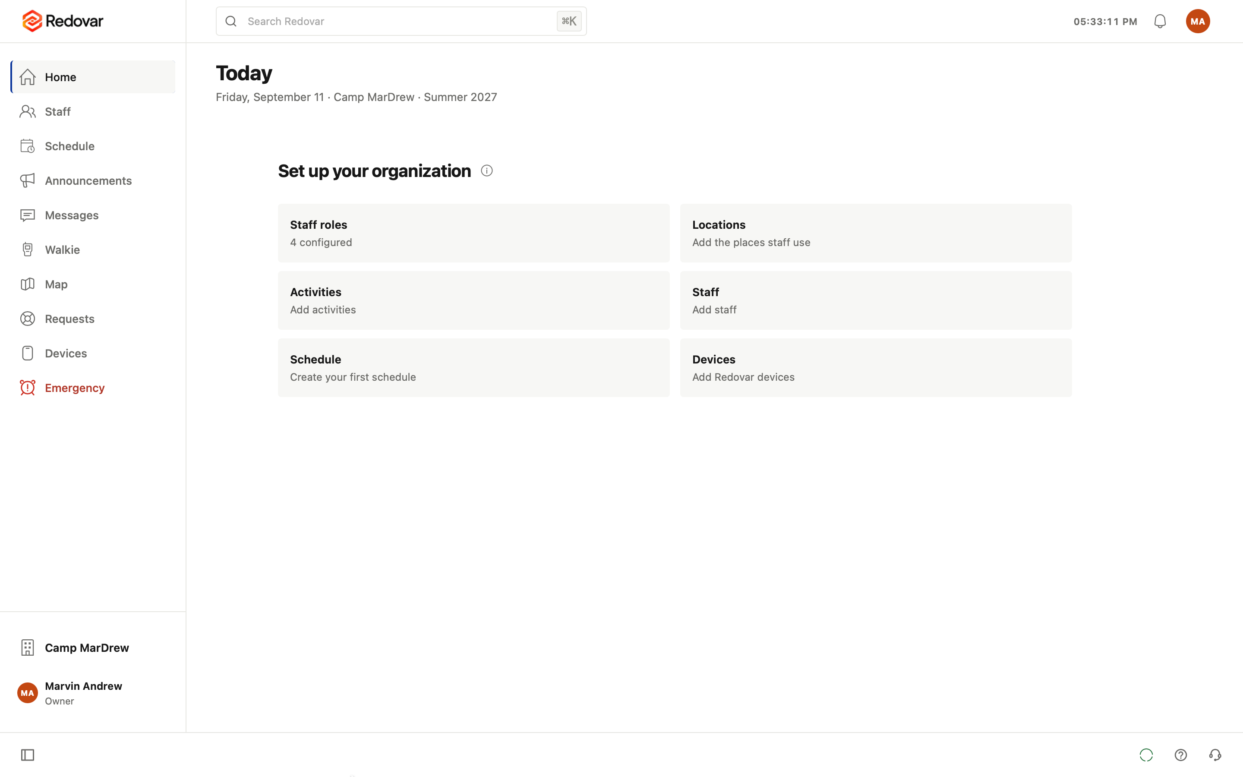Click the info icon beside Set up your organization

tap(486, 171)
